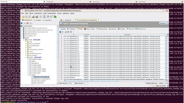Click the green connect database icon
Screen dimensions: 184x103
(x=33, y=17)
